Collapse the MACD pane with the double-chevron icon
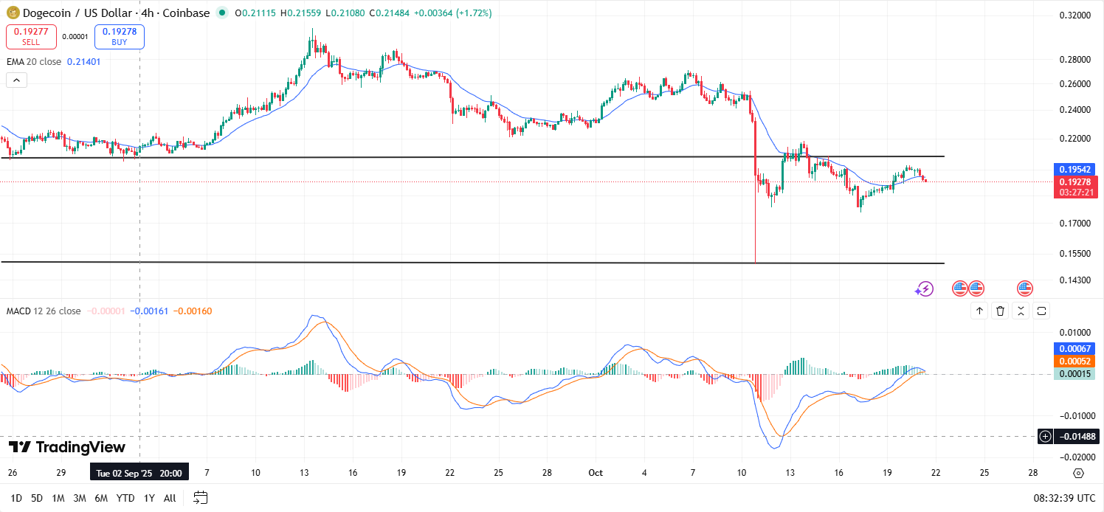Image resolution: width=1104 pixels, height=512 pixels. [1021, 311]
